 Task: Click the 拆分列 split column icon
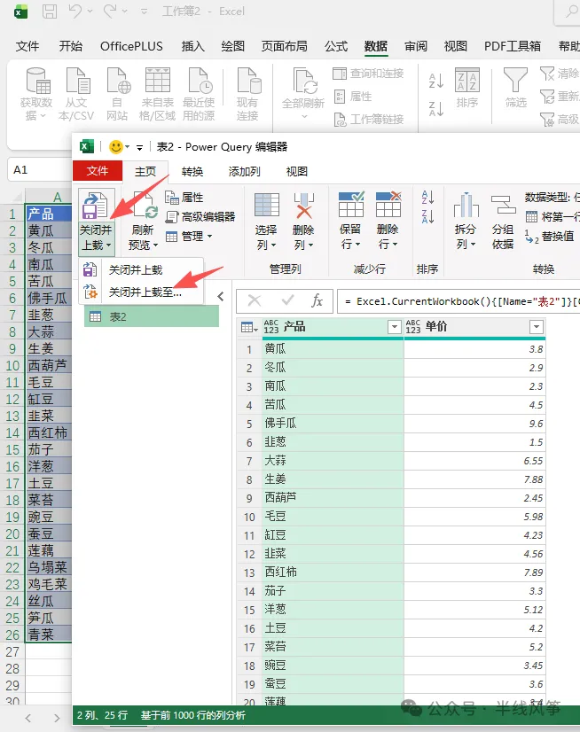point(466,205)
